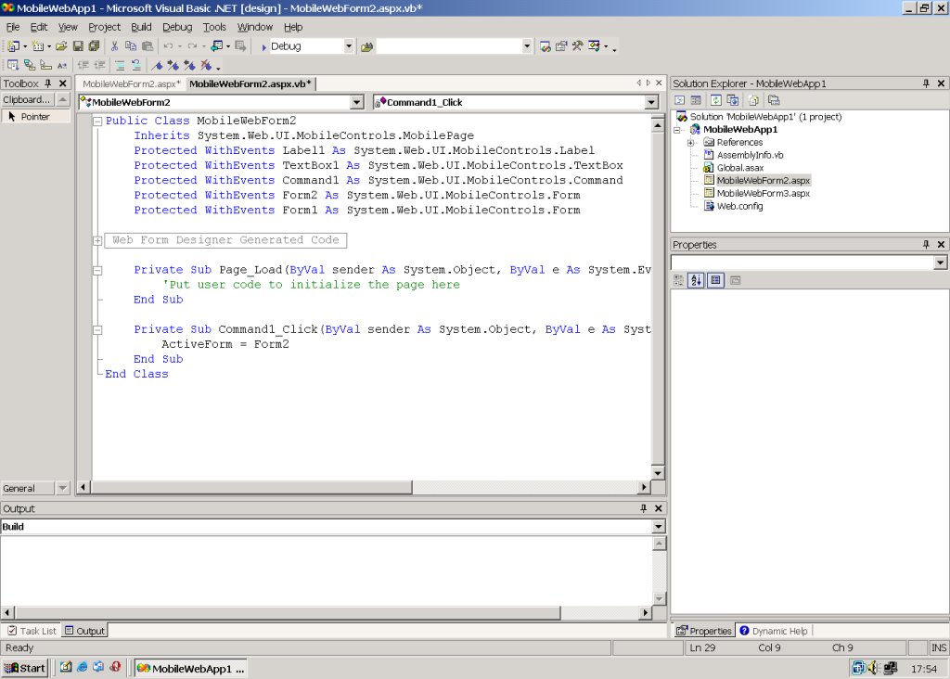Open the Tools menu
The width and height of the screenshot is (950, 679).
[214, 27]
